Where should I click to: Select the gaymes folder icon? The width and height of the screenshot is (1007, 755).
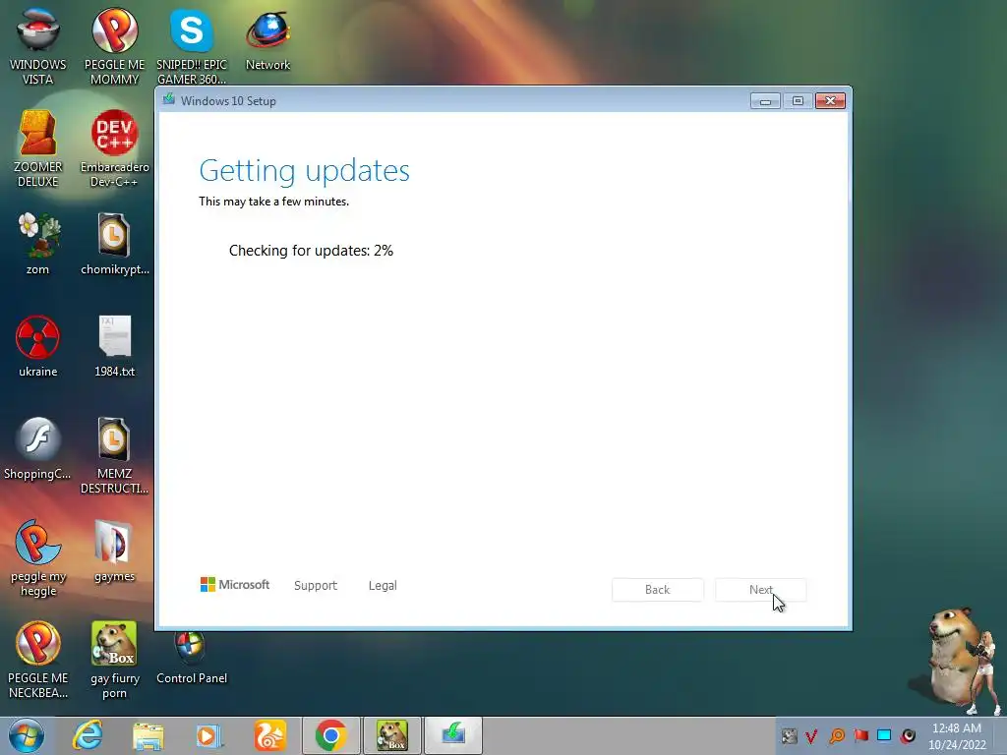(114, 551)
